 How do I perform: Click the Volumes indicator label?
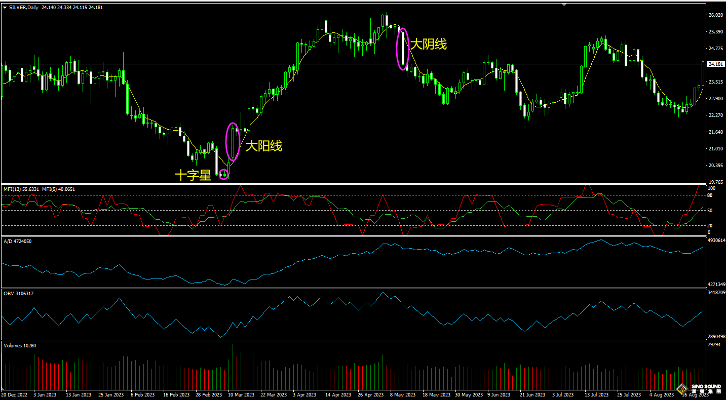(x=20, y=346)
